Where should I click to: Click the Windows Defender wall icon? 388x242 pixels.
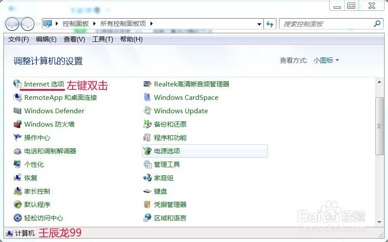click(18, 111)
